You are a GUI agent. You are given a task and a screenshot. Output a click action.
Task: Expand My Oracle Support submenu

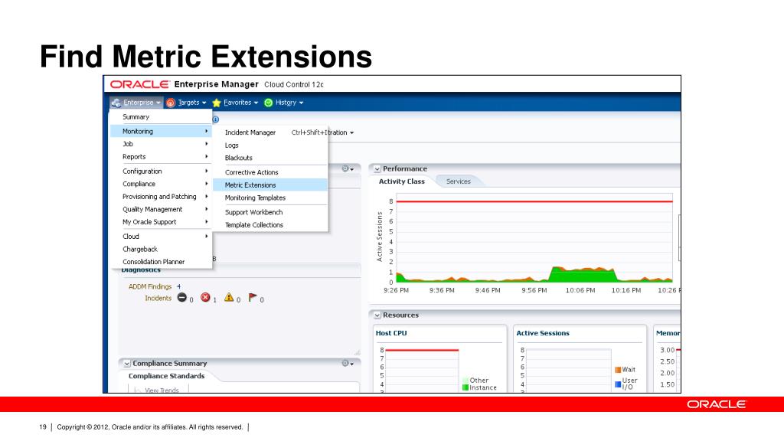(161, 222)
